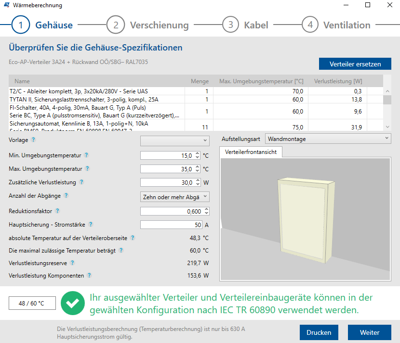Viewport: 400px width, 343px height.
Task: Open step 3 Kabel
Action: coord(245,25)
